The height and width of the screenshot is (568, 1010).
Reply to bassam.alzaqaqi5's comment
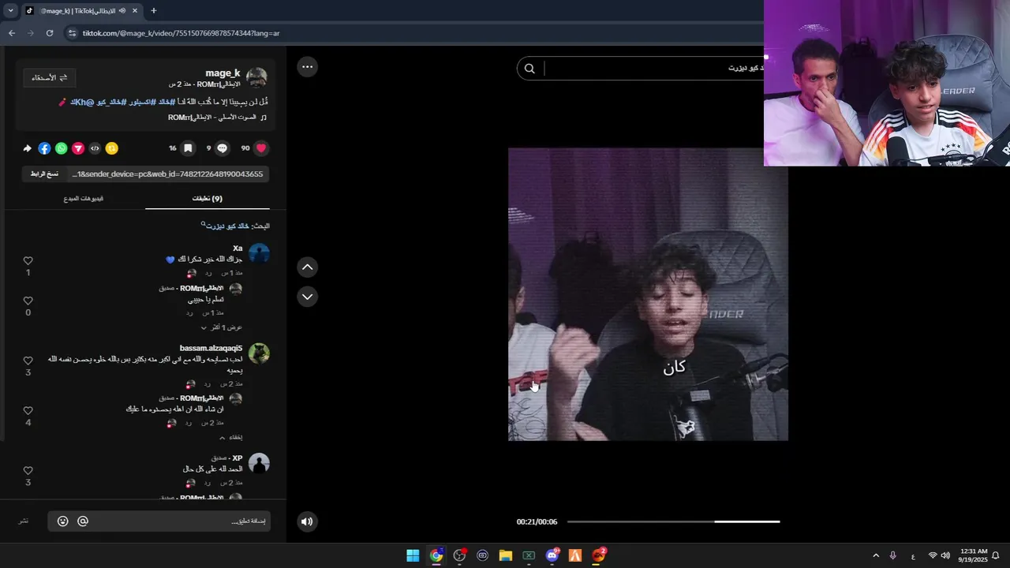(x=208, y=383)
